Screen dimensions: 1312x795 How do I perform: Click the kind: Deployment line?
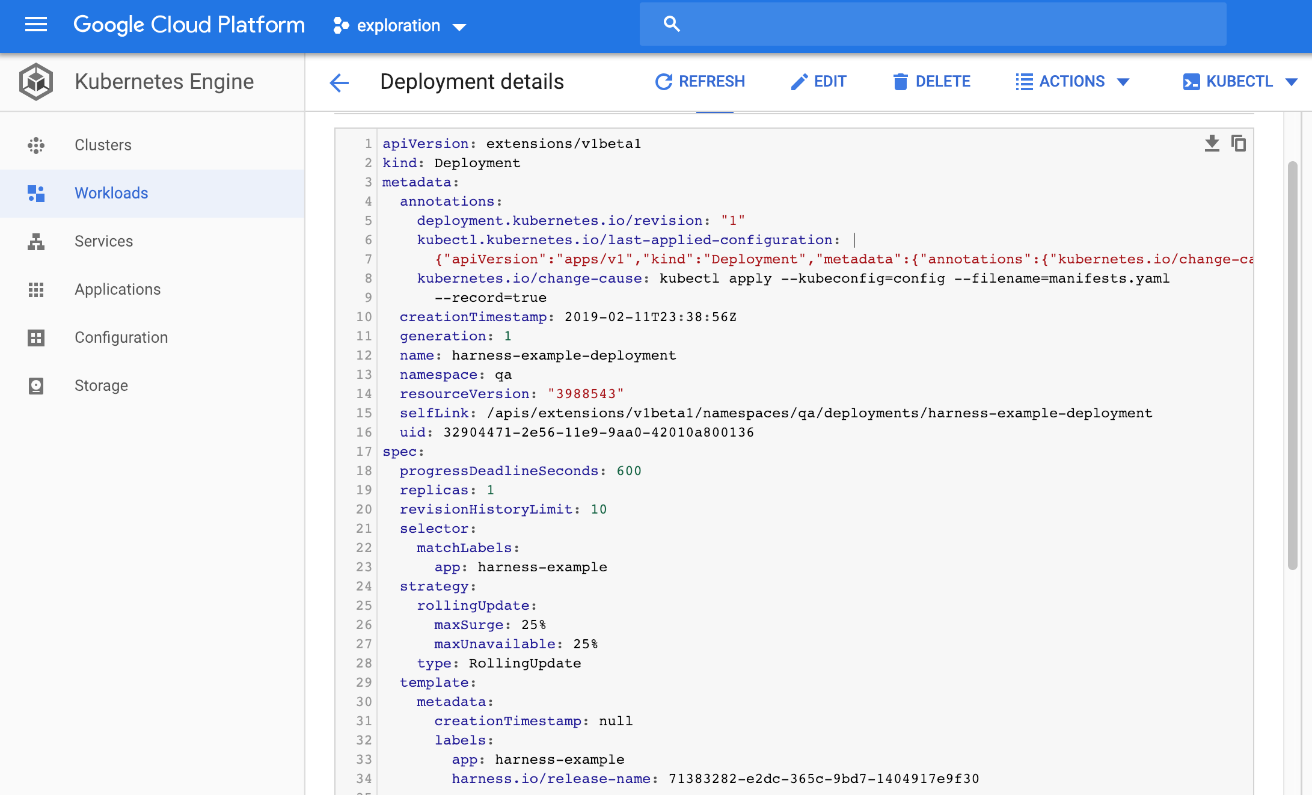click(x=451, y=163)
